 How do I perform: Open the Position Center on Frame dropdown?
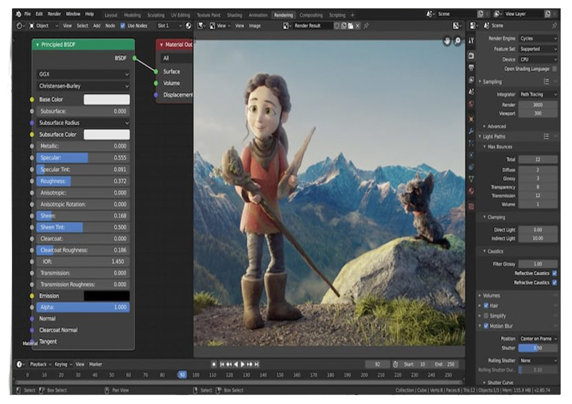pyautogui.click(x=538, y=338)
